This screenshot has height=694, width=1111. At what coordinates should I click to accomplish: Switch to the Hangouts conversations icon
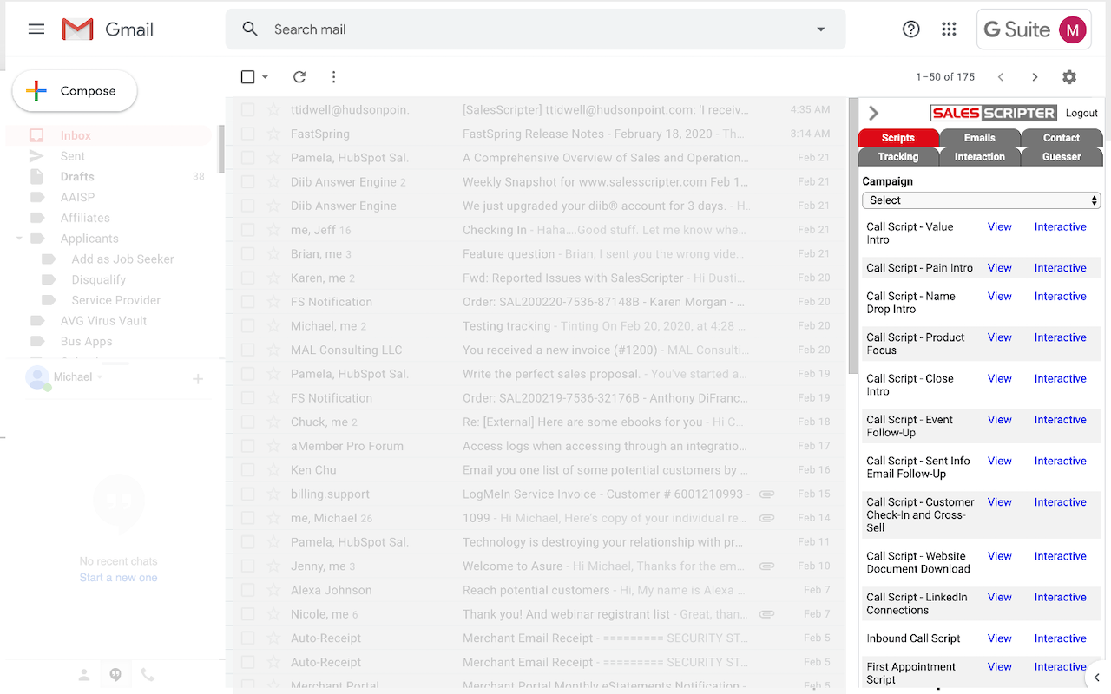pyautogui.click(x=115, y=675)
